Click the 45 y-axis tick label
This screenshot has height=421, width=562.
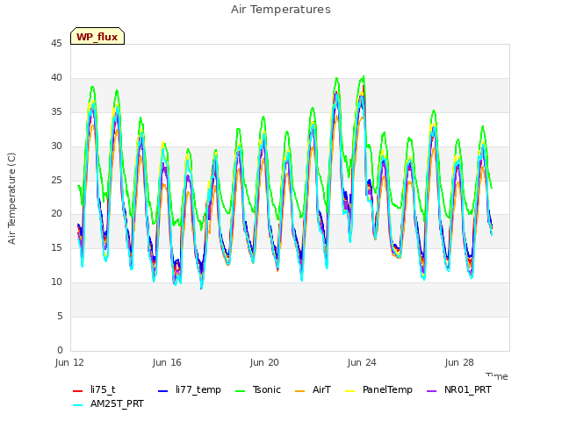(56, 44)
